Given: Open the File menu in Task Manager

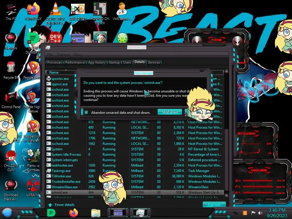Looking at the screenshot, I should click(50, 55).
